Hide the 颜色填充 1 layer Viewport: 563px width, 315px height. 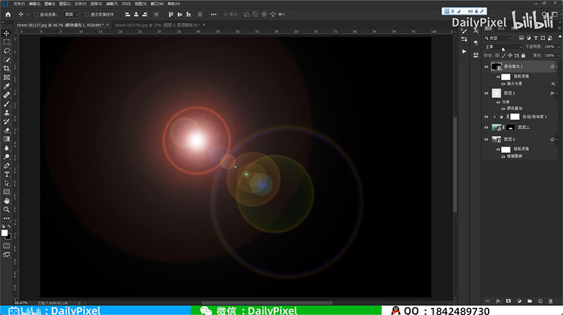tap(487, 67)
